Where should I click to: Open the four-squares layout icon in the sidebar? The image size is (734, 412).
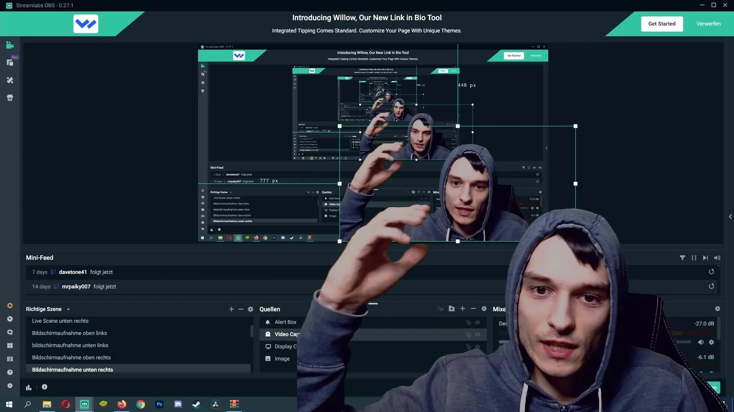[x=10, y=346]
